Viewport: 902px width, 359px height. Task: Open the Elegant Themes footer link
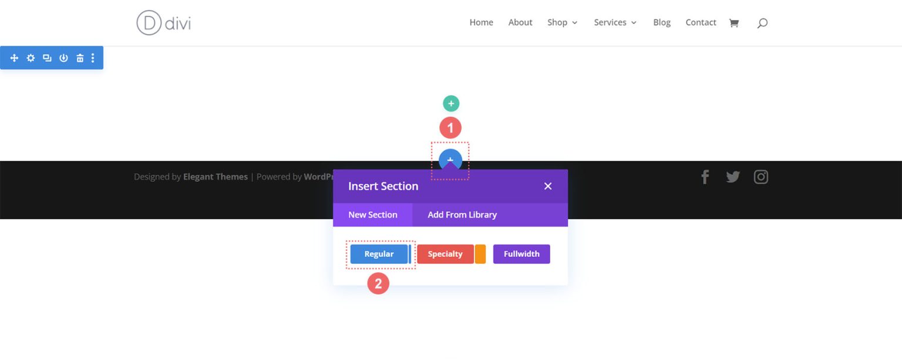click(x=216, y=177)
